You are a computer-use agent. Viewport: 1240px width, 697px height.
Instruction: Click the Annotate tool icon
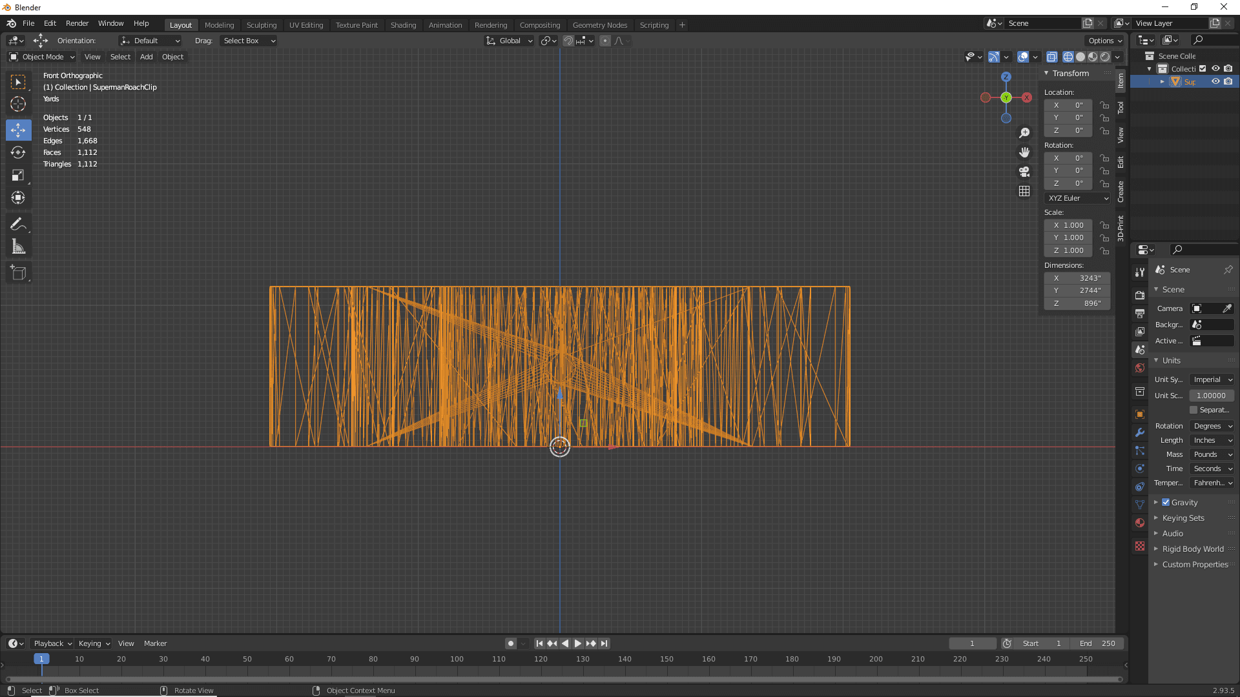19,224
